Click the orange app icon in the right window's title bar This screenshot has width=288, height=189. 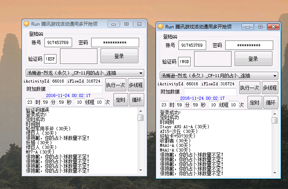click(161, 26)
